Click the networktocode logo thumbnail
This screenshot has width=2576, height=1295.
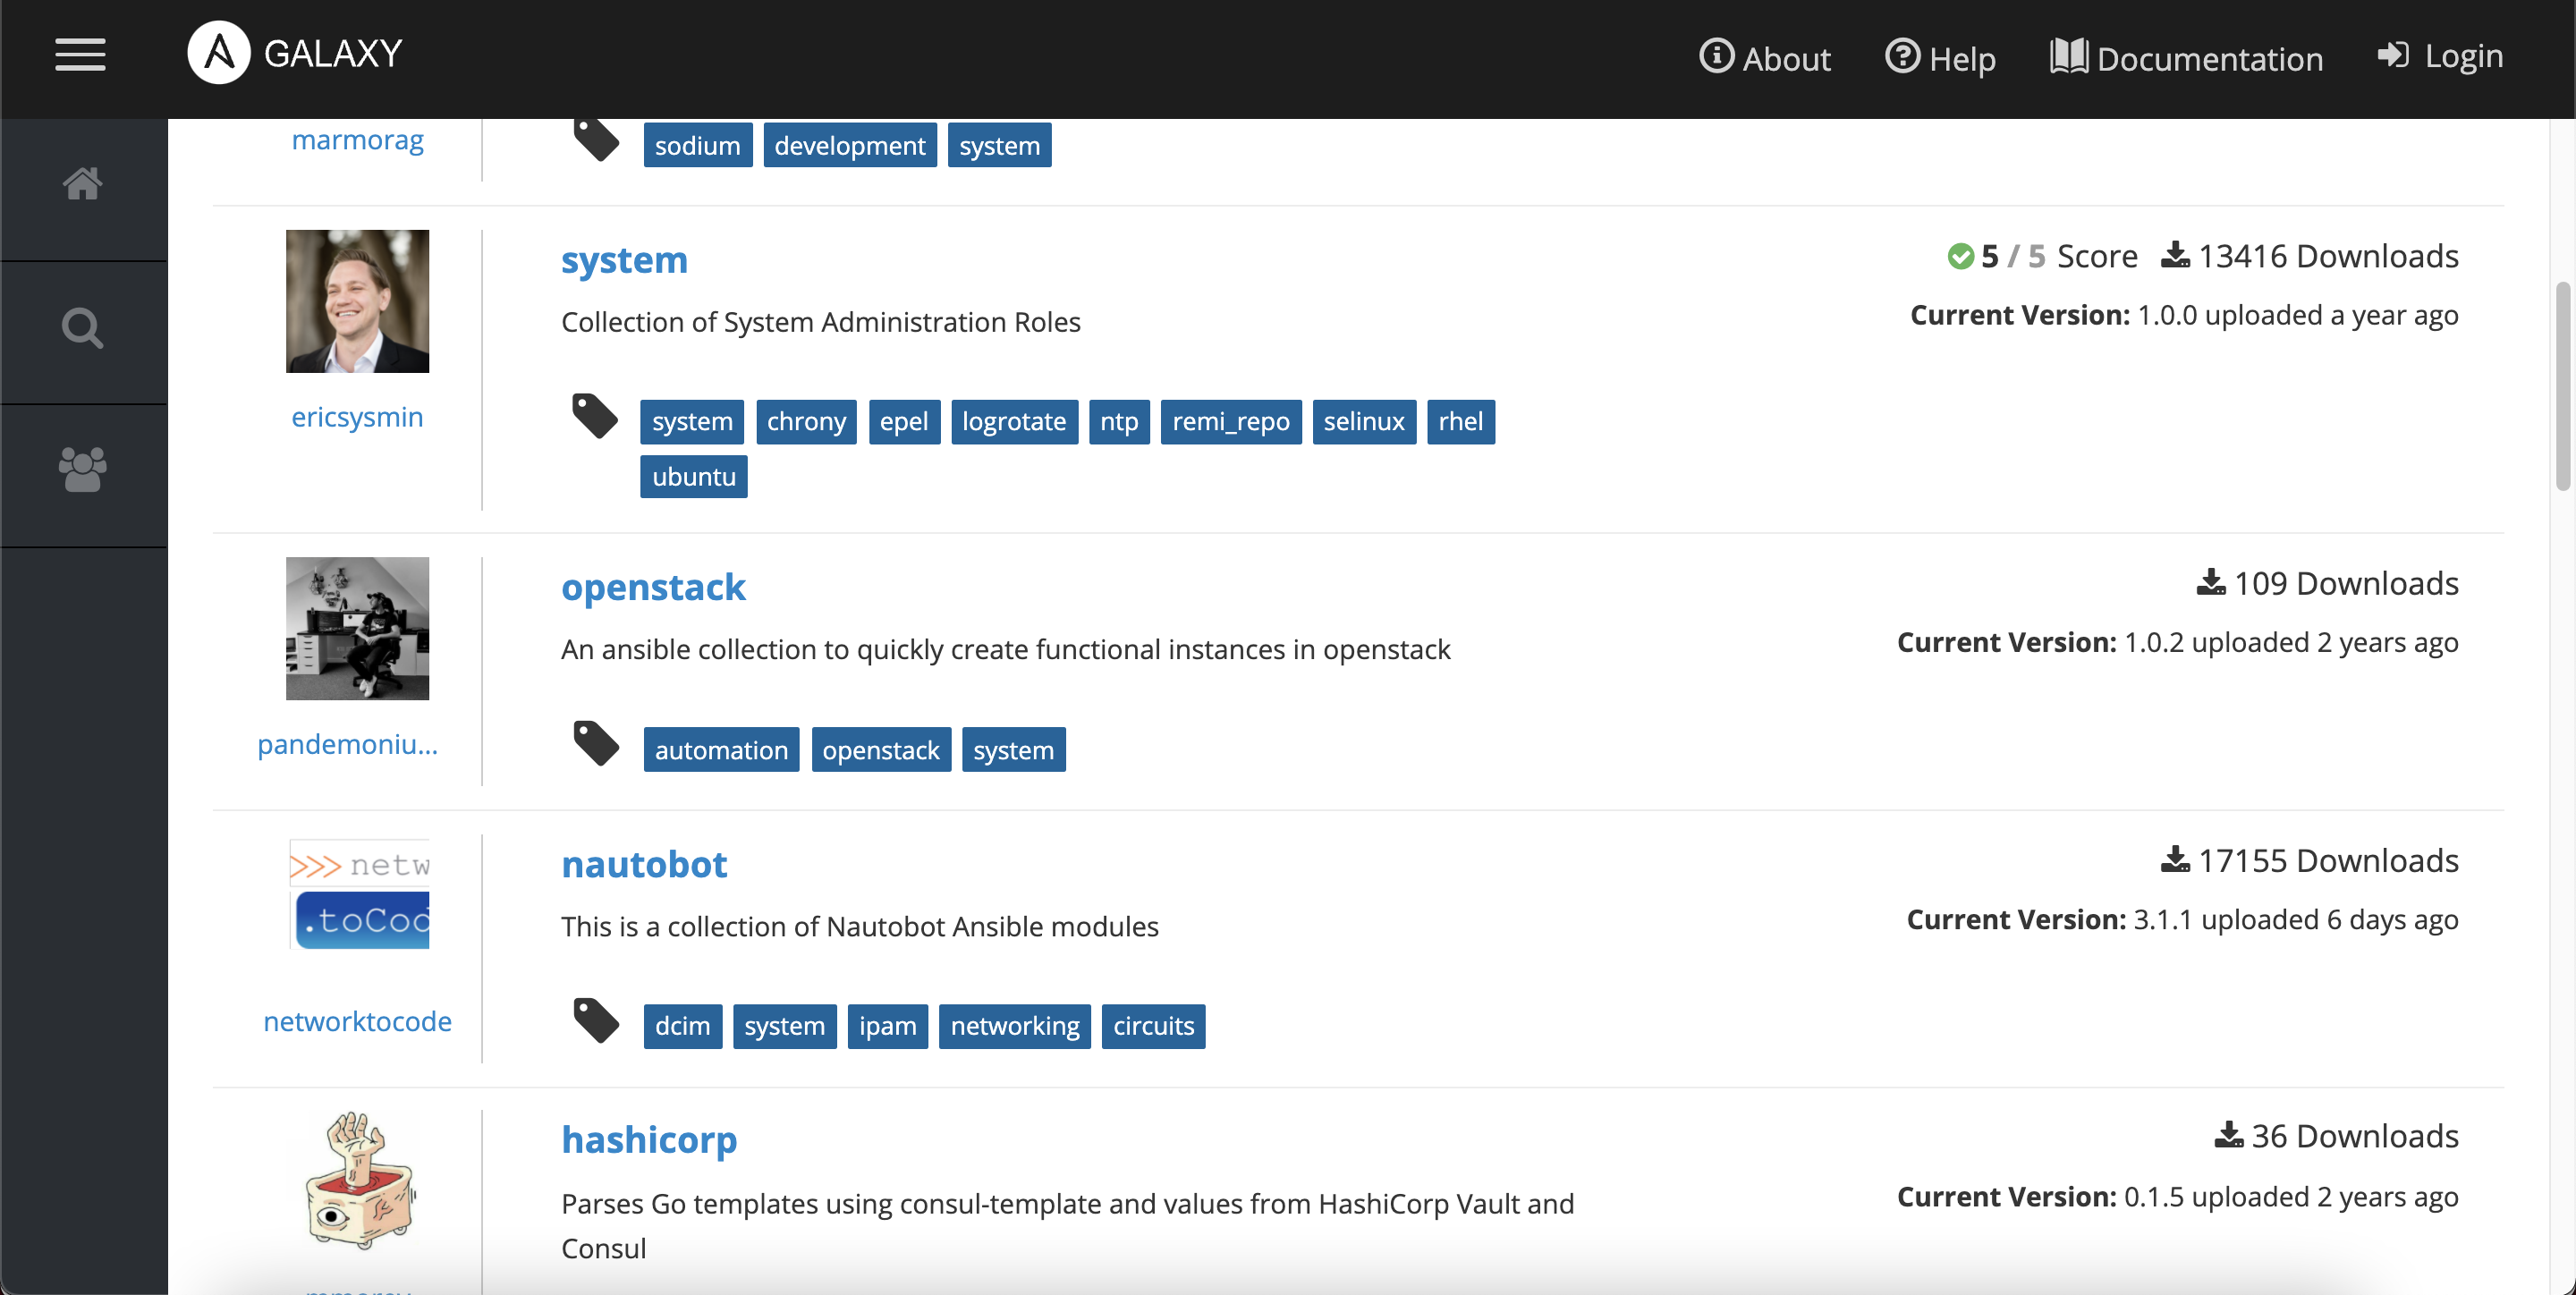(x=360, y=894)
